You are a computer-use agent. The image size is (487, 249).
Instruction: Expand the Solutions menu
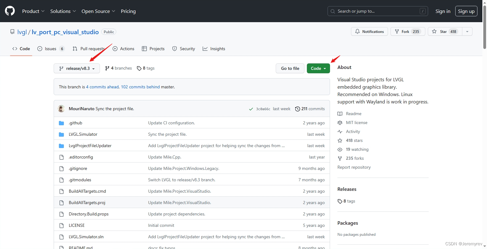tap(63, 11)
